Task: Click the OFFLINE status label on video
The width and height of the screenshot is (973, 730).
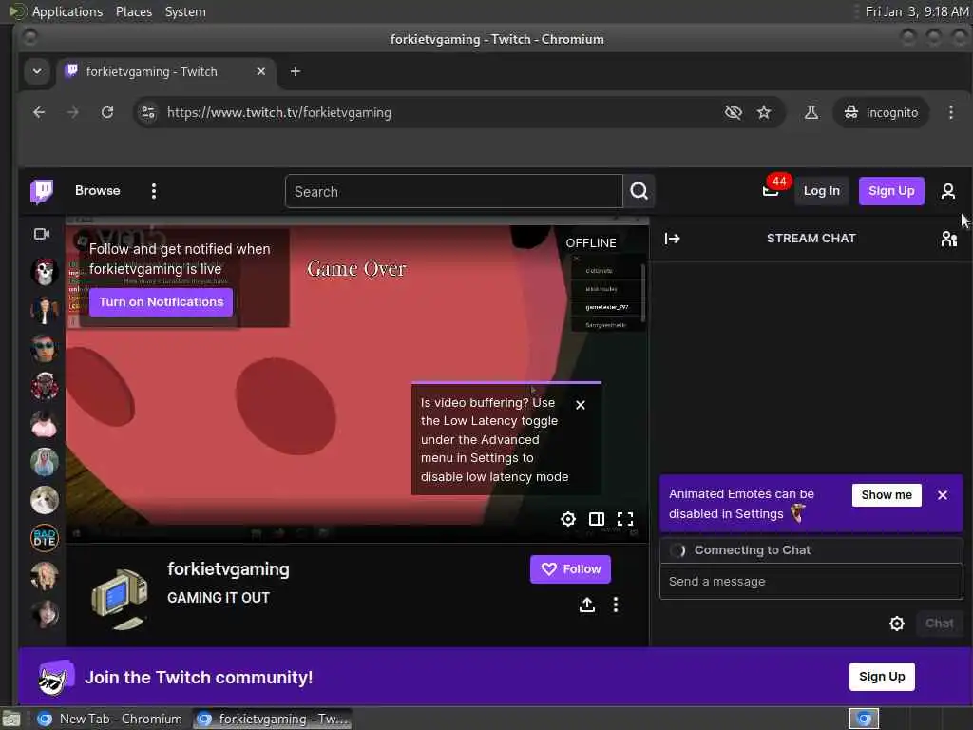Action: click(x=591, y=242)
